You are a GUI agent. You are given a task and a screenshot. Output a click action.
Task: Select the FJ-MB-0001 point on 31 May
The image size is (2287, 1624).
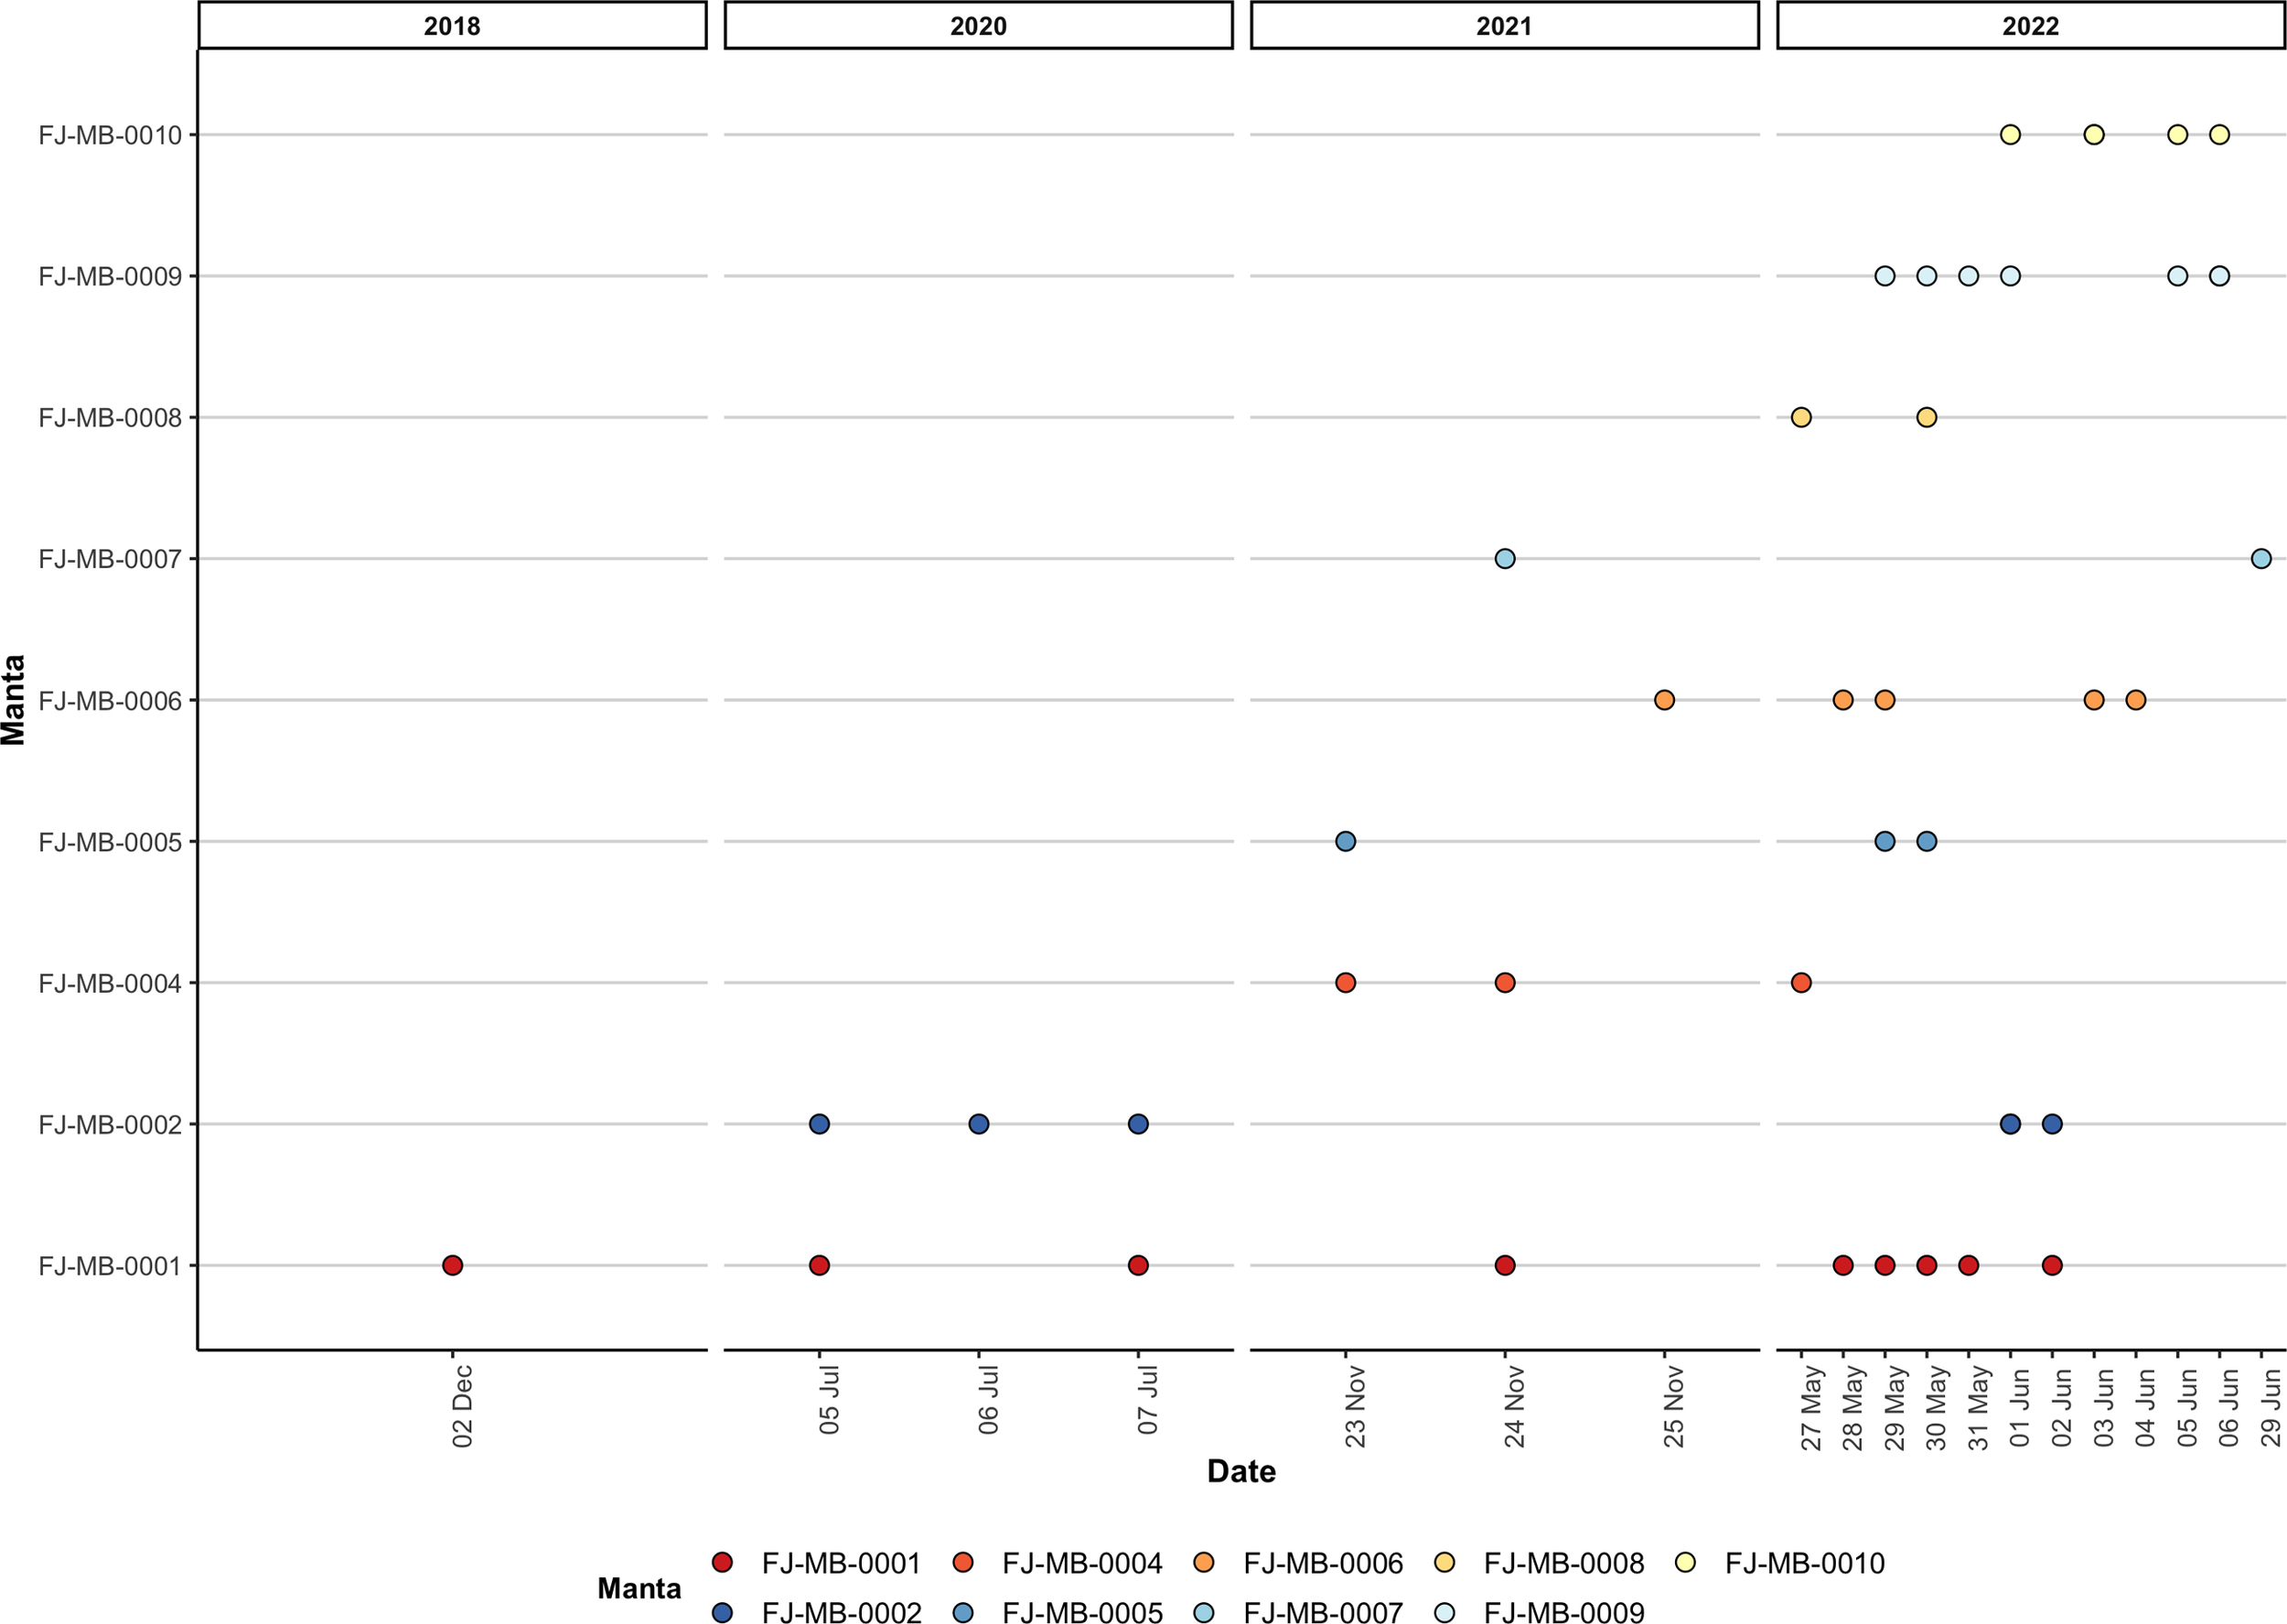point(1968,1265)
